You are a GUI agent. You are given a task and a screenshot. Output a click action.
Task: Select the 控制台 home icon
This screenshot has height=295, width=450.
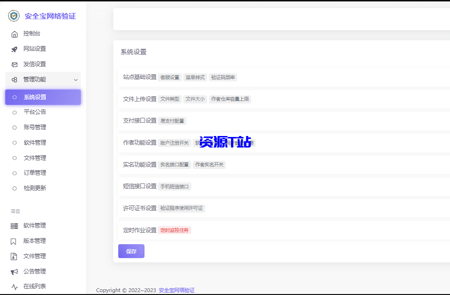(x=14, y=34)
